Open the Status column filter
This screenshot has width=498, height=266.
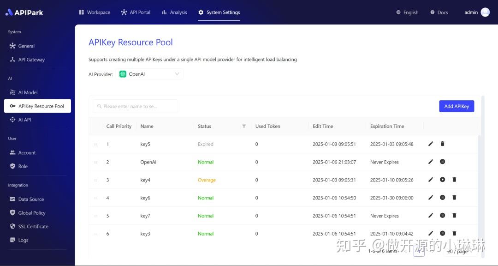[x=244, y=126]
